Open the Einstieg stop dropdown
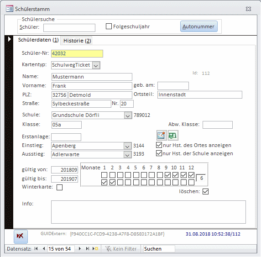Image resolution: width=261 pixels, height=257 pixels. (127, 146)
